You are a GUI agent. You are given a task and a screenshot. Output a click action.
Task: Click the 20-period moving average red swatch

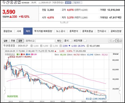pos(22,54)
